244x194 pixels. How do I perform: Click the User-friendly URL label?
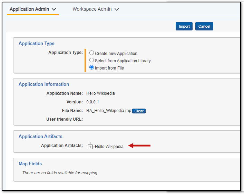65,119
